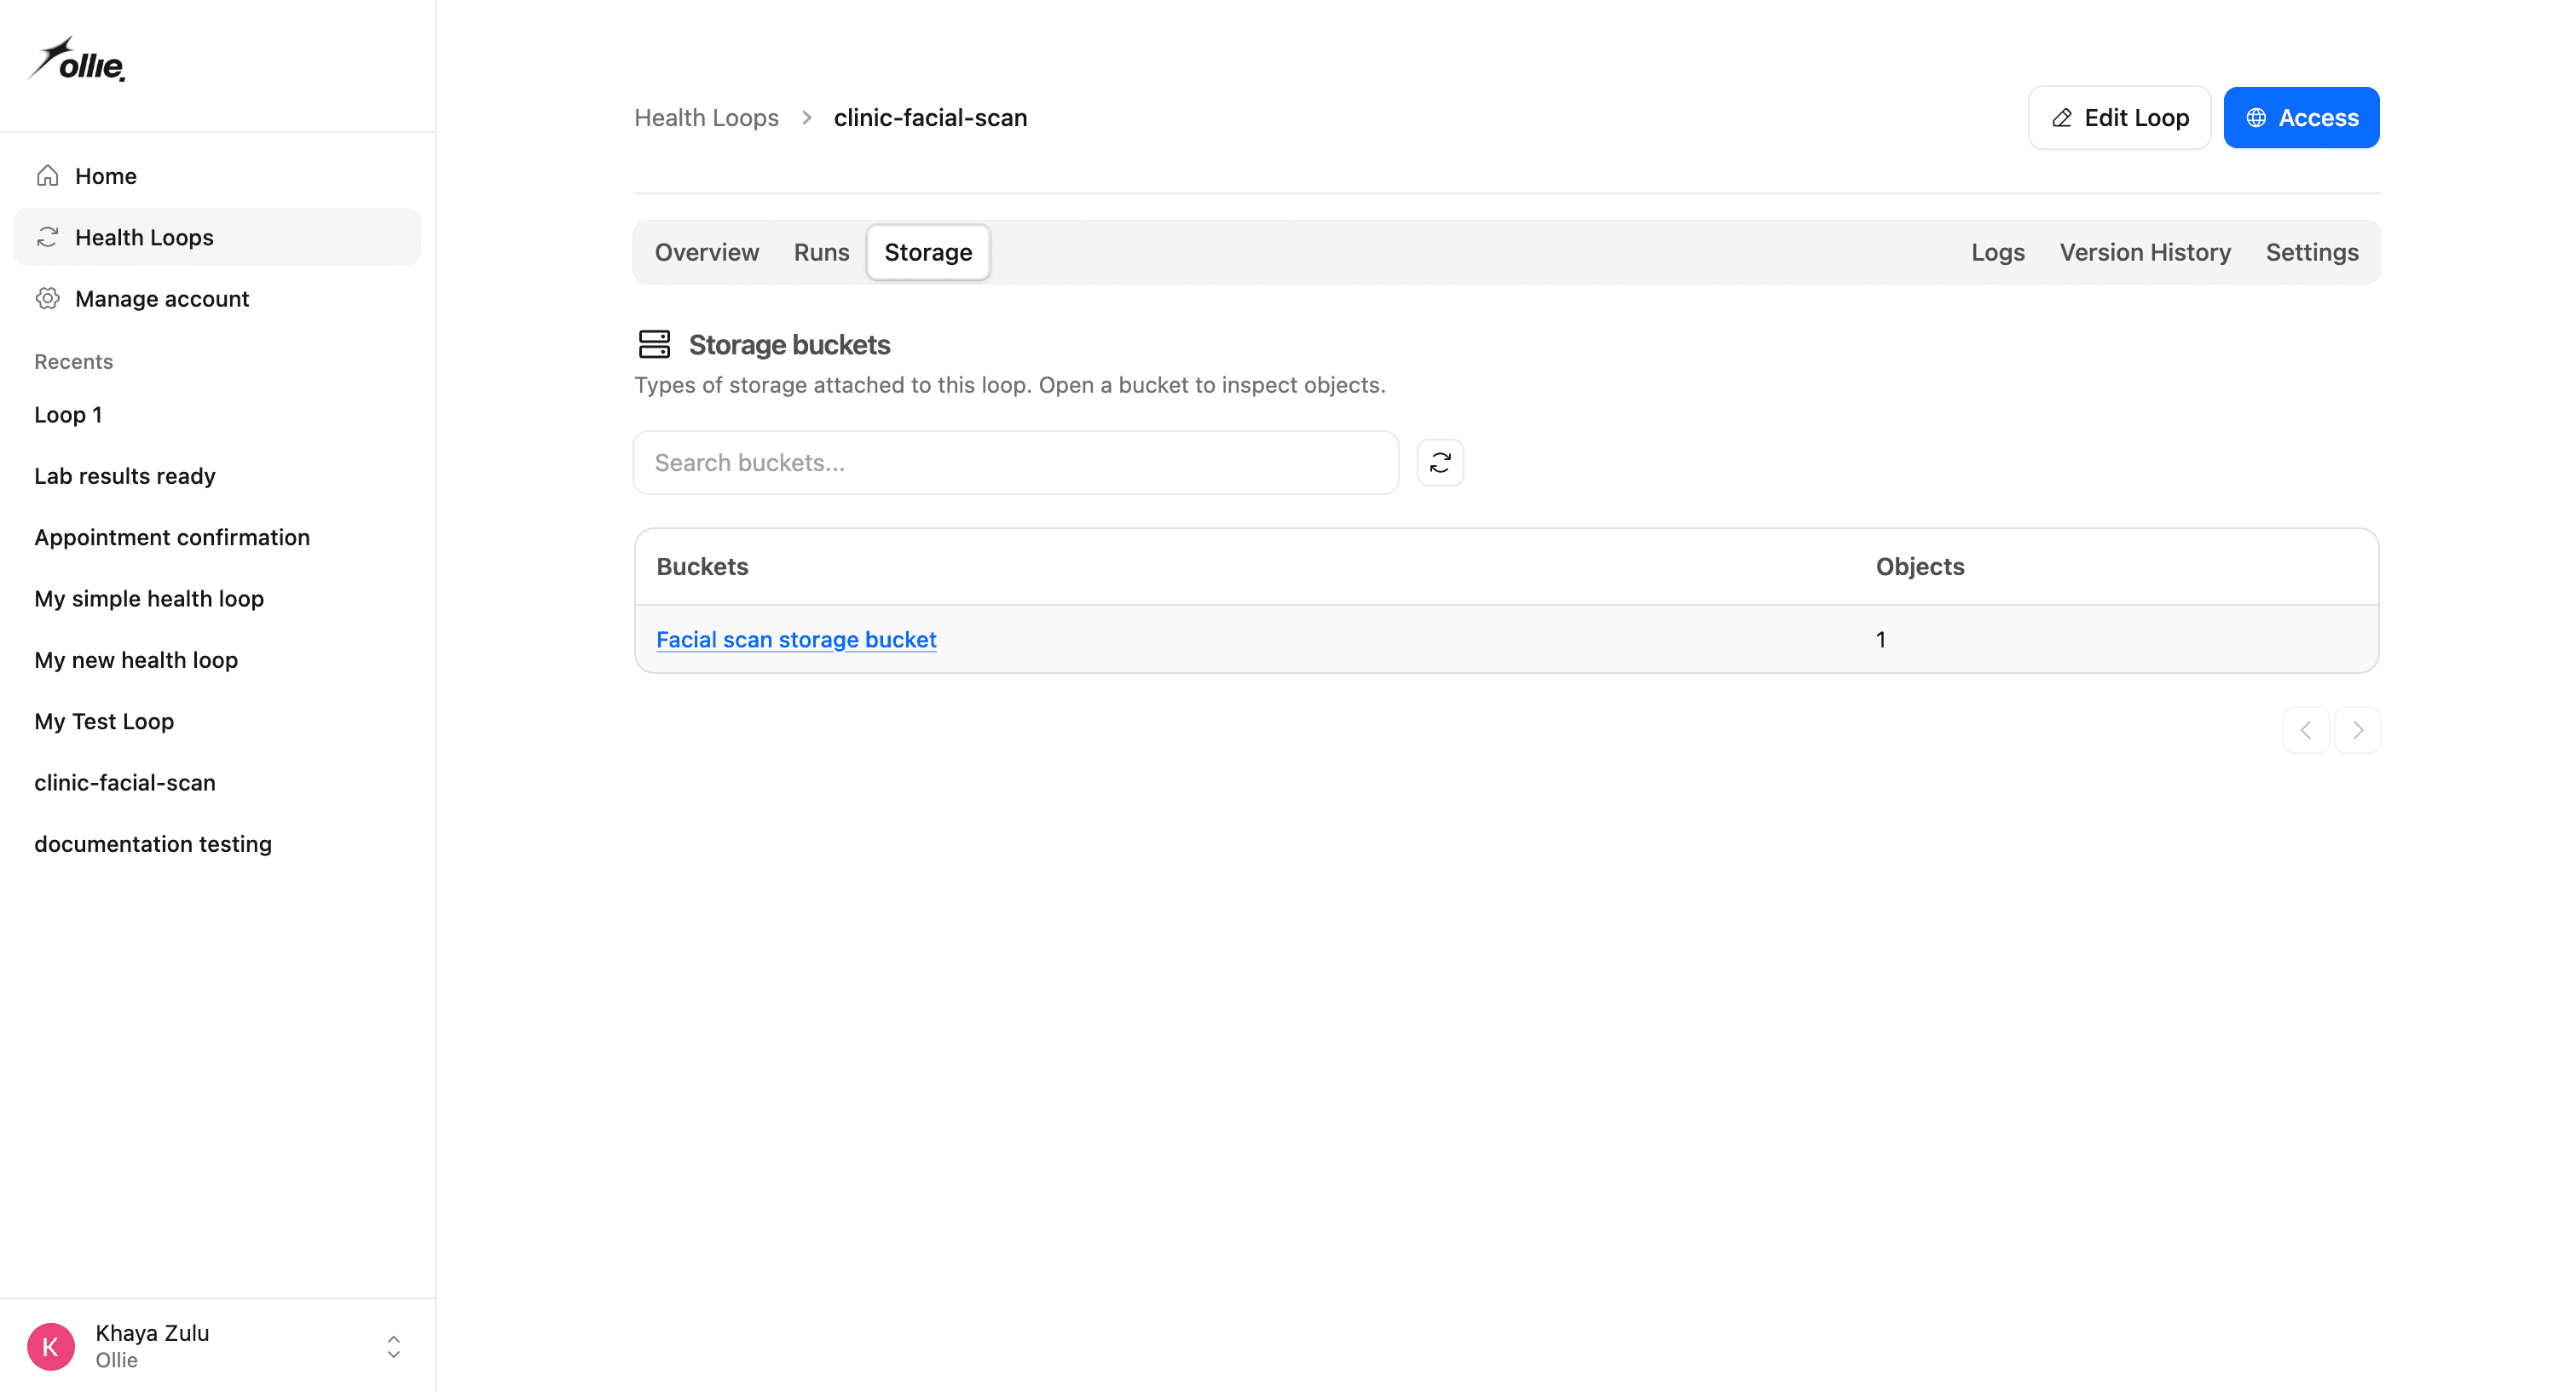2576x1392 pixels.
Task: Click the Manage account gear icon
Action: [47, 299]
